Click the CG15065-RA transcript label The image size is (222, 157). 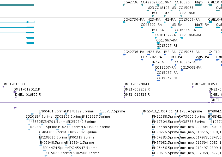[x=189, y=19]
